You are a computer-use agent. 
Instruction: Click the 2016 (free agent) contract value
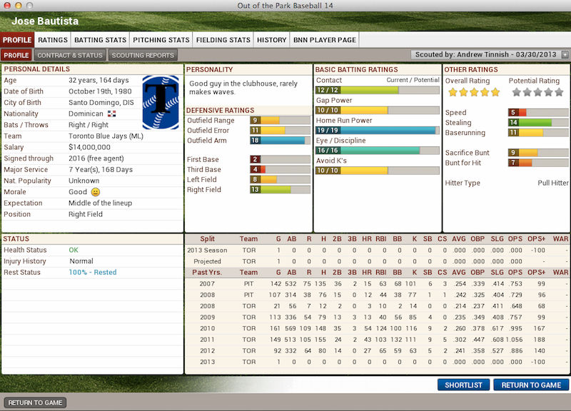(x=96, y=158)
